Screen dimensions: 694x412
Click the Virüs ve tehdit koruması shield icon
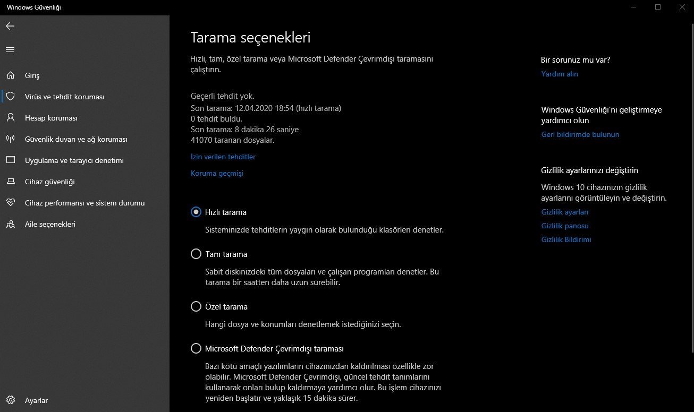tap(10, 97)
